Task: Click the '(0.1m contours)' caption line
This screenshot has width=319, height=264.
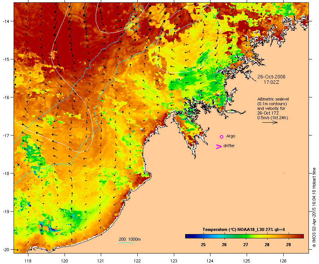Action: pyautogui.click(x=272, y=104)
